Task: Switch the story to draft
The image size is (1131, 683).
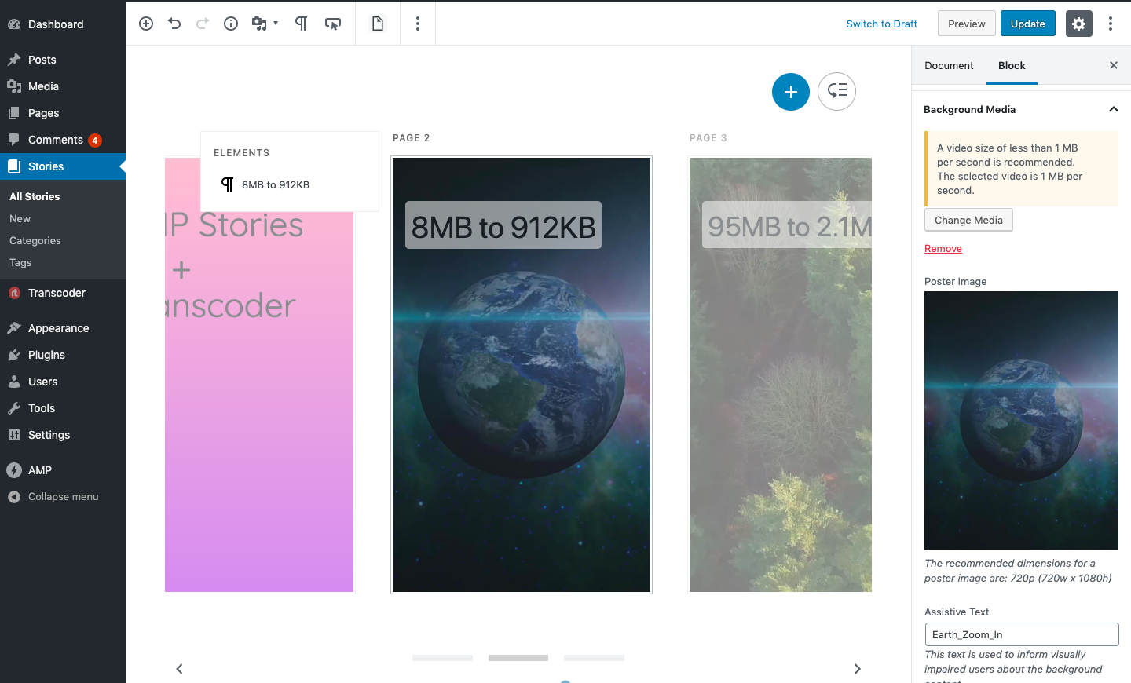Action: click(x=881, y=24)
